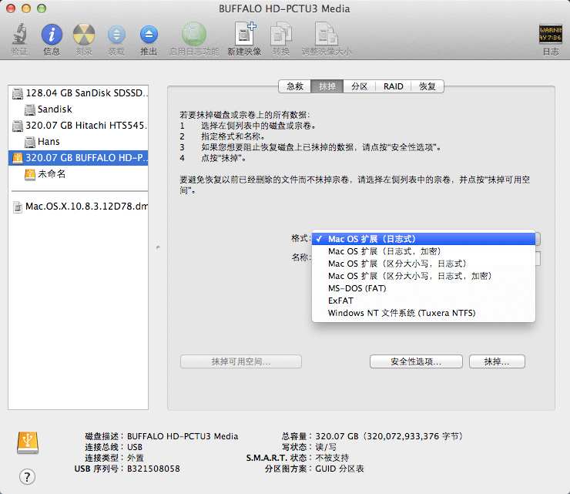Click the 验证 (Verify) microscope icon

pyautogui.click(x=19, y=34)
